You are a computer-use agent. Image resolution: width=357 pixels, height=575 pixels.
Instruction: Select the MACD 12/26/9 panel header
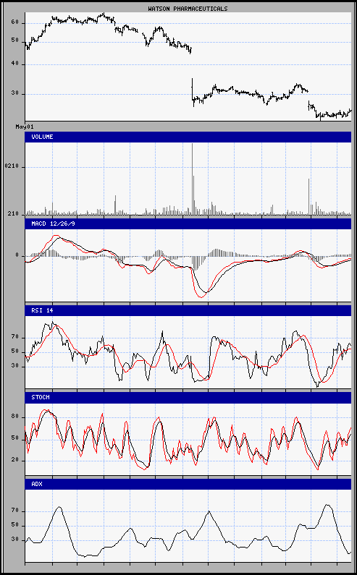point(188,223)
